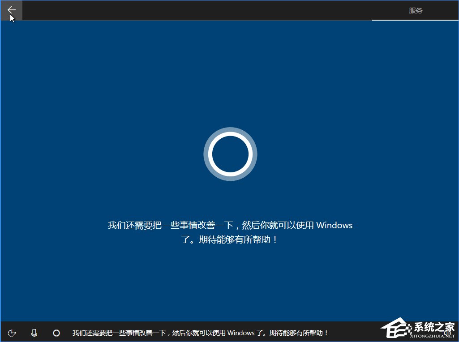Enable Cortana listening mode via the center ring
Viewport: 459px width, 342px height.
230,154
